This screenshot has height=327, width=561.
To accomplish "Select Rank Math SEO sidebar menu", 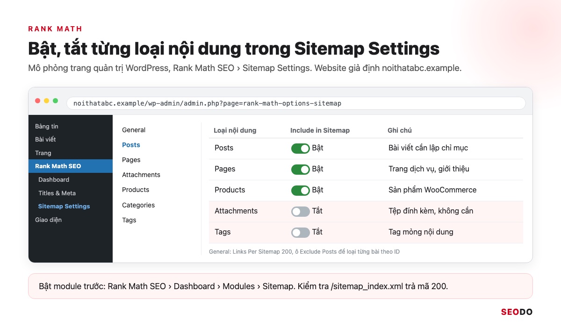I will (71, 166).
